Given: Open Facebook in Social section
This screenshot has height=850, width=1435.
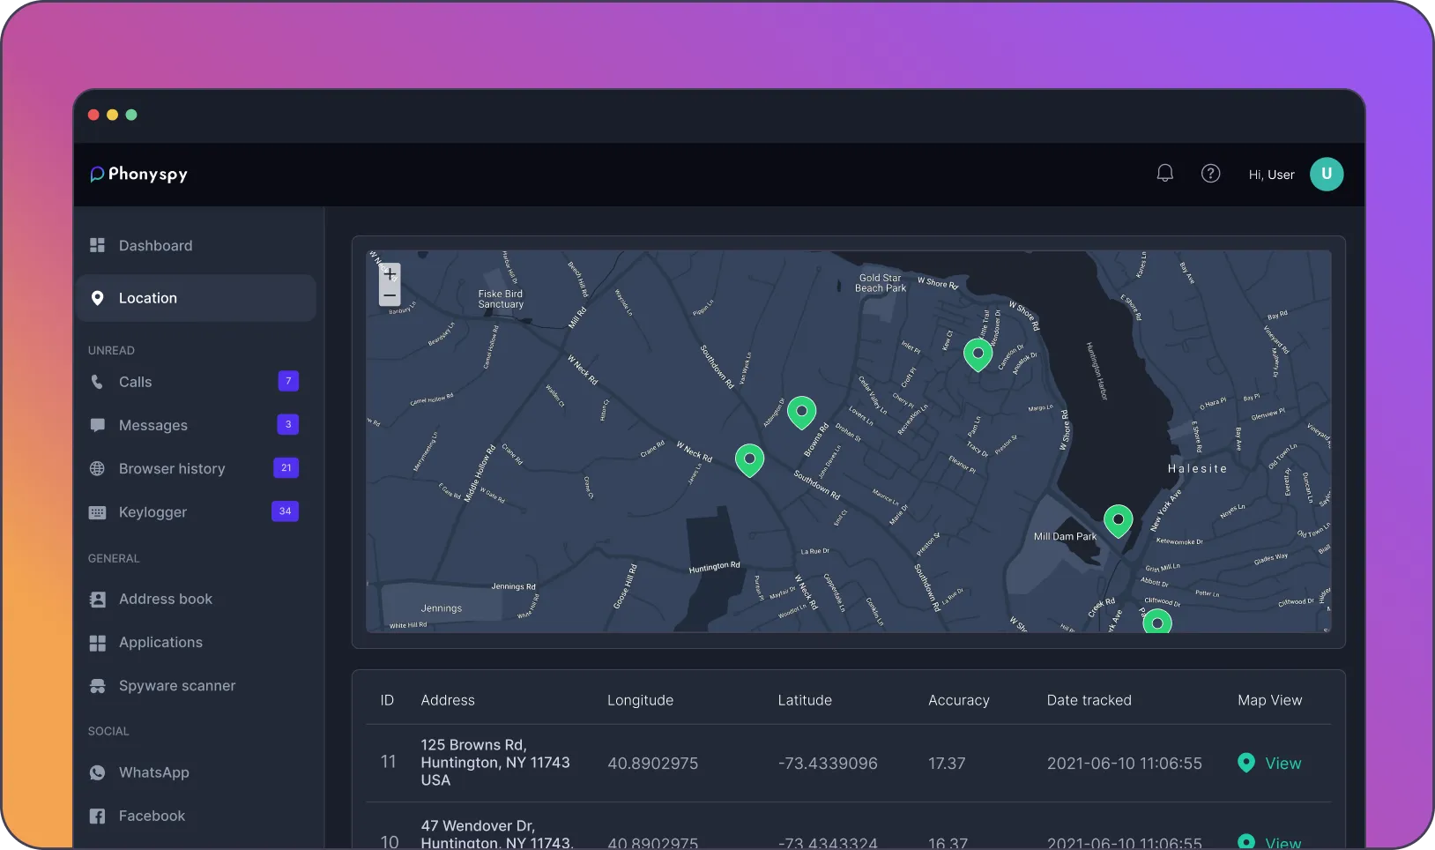Looking at the screenshot, I should tap(152, 816).
